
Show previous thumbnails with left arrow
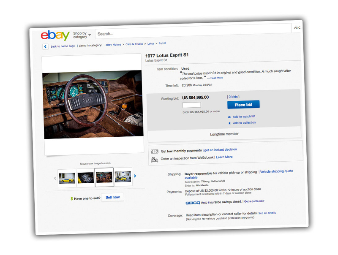click(55, 178)
